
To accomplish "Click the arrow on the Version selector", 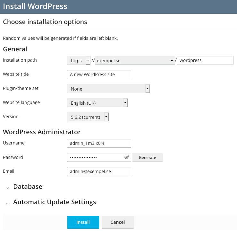I will point(106,117).
